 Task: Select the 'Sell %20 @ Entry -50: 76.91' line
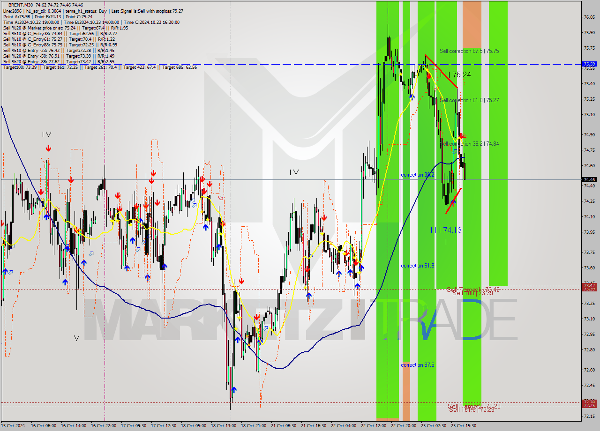[x=59, y=56]
